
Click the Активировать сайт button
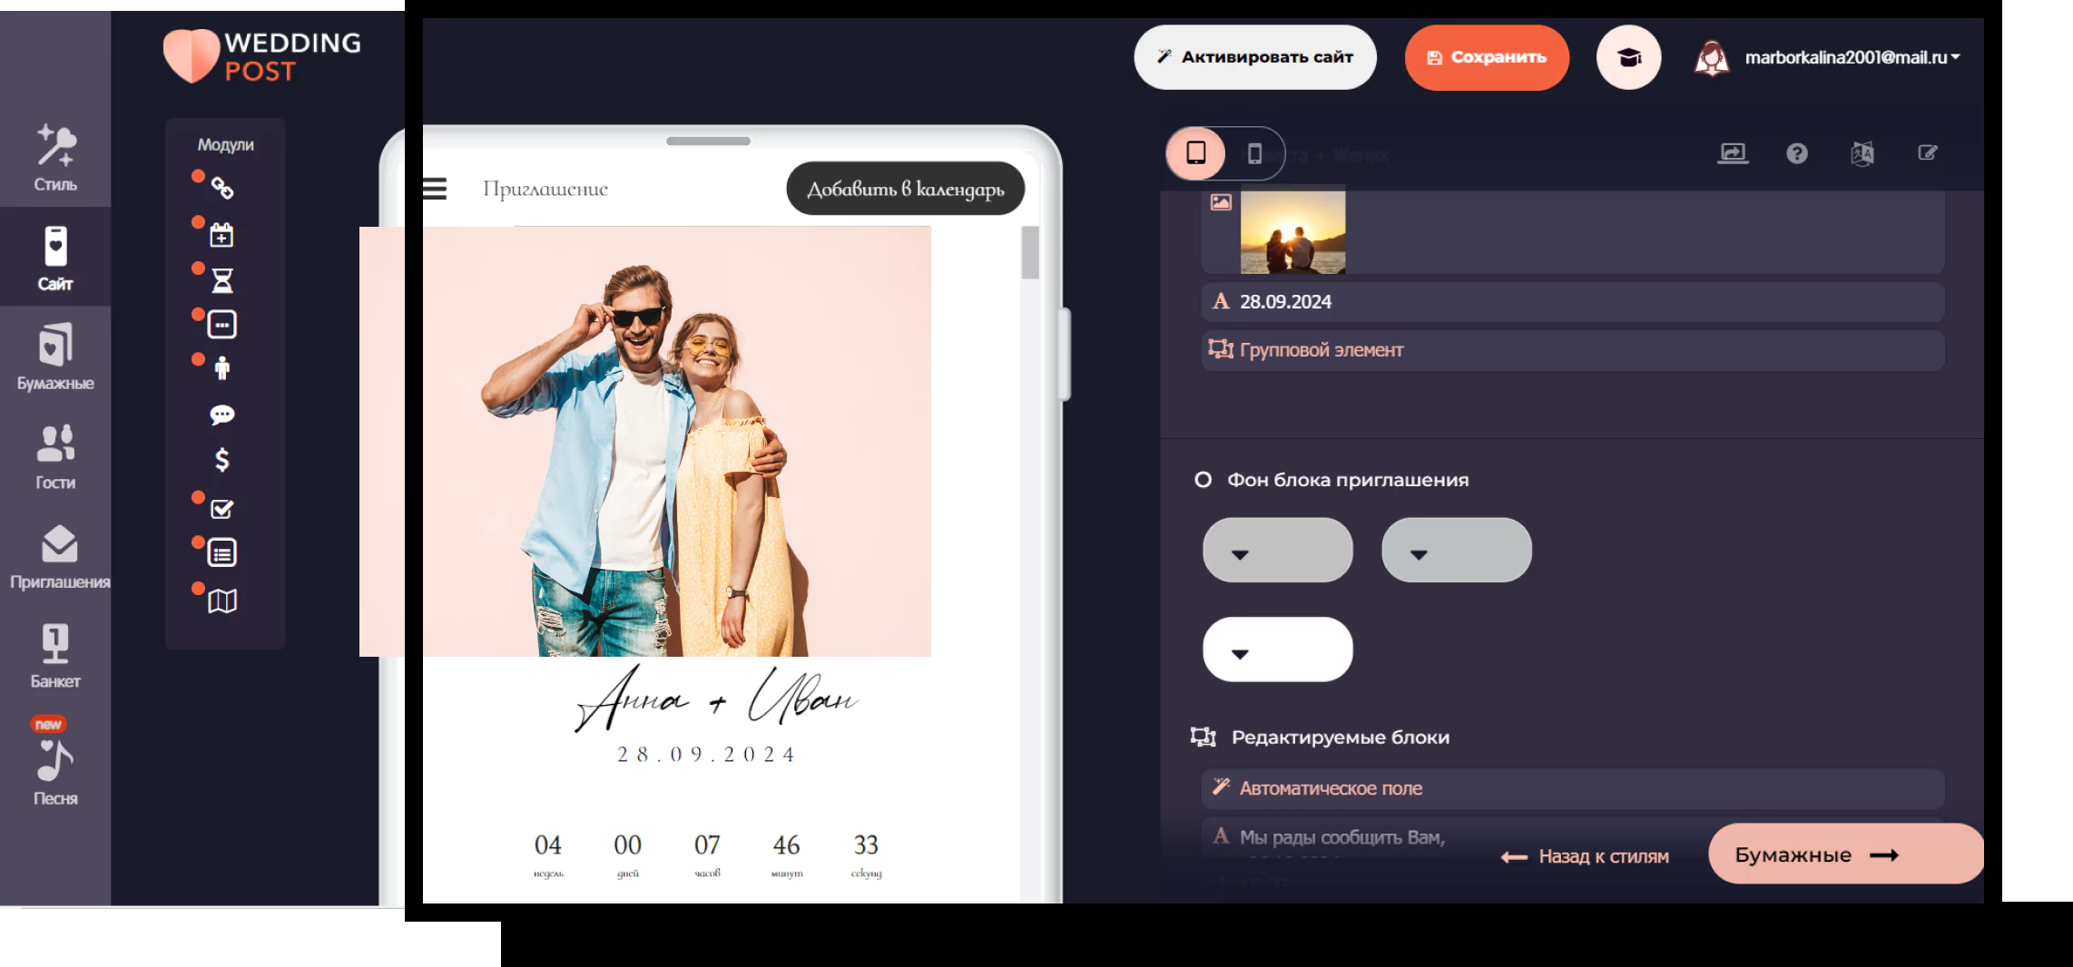1255,57
